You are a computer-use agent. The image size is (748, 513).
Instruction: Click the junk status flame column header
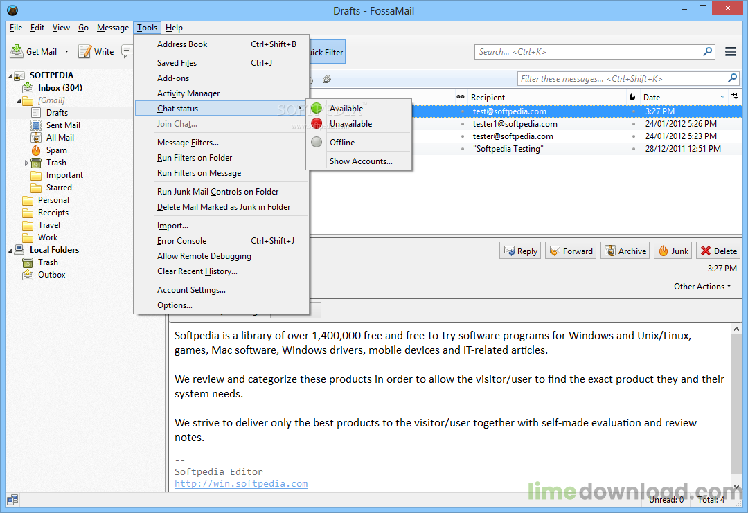click(x=632, y=97)
